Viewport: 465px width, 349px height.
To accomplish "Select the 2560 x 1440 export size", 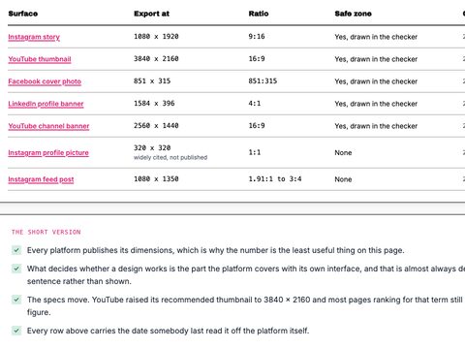I will tap(156, 126).
